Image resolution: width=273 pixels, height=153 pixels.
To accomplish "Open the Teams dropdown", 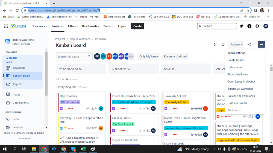I will tap(108, 26).
